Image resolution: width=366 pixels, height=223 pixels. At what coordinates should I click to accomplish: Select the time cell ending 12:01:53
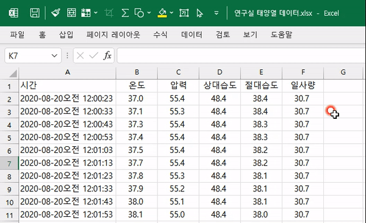click(68, 214)
